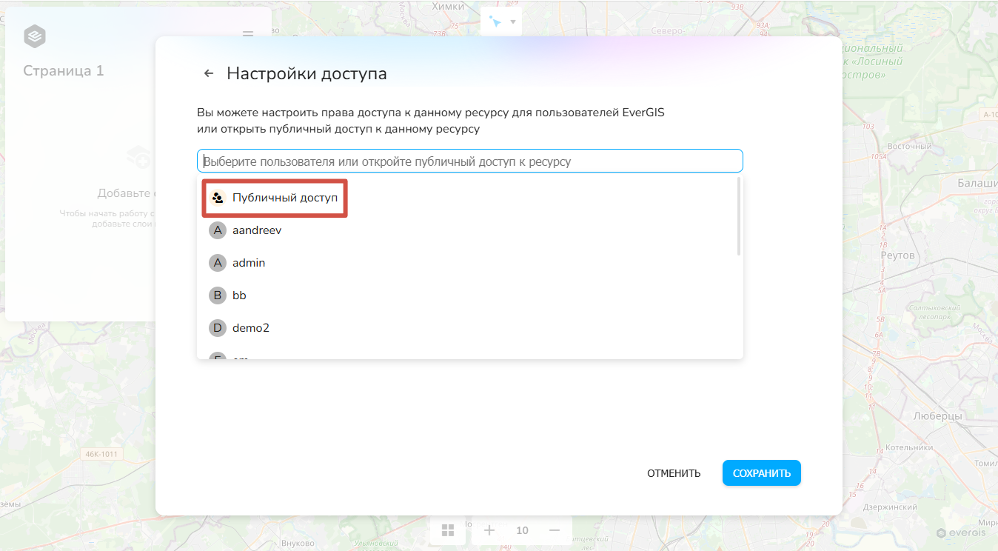The image size is (998, 551).
Task: Click the aandreev avatar icon
Action: 218,230
